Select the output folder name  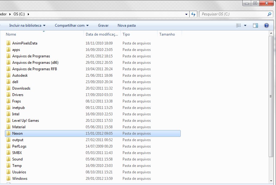(x=17, y=140)
